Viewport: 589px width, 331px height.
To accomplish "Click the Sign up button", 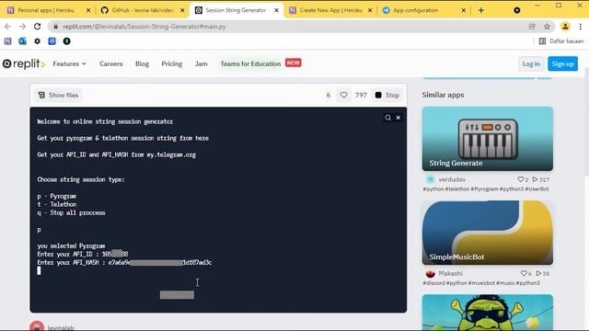I will point(562,63).
